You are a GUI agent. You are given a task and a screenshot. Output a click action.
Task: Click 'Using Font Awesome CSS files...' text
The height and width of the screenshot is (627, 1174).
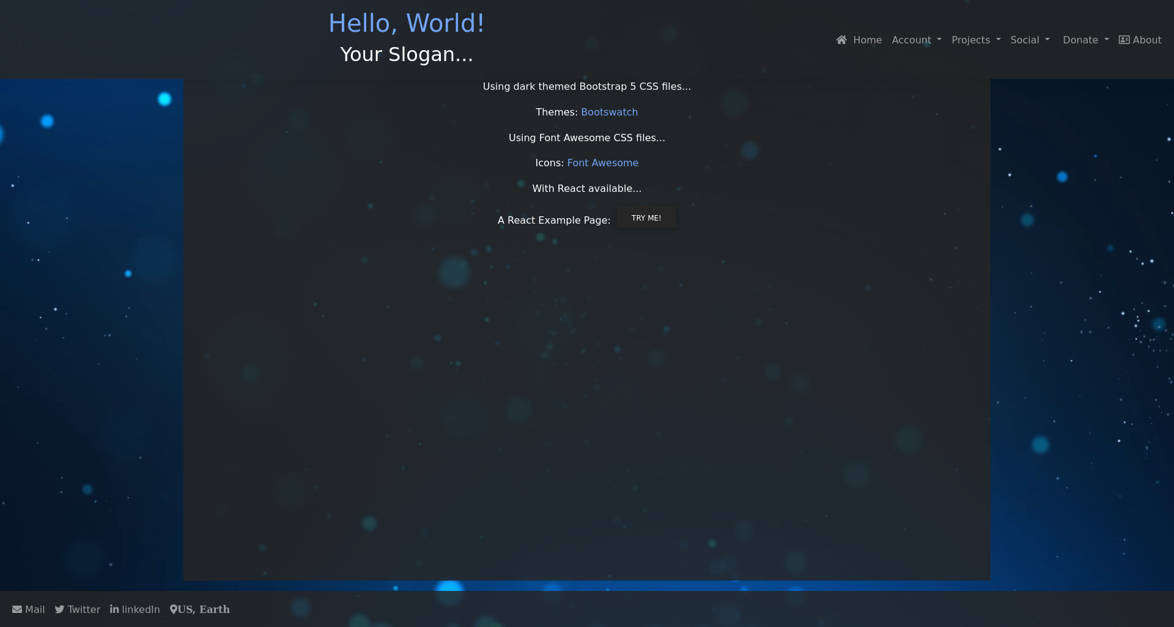coord(587,137)
